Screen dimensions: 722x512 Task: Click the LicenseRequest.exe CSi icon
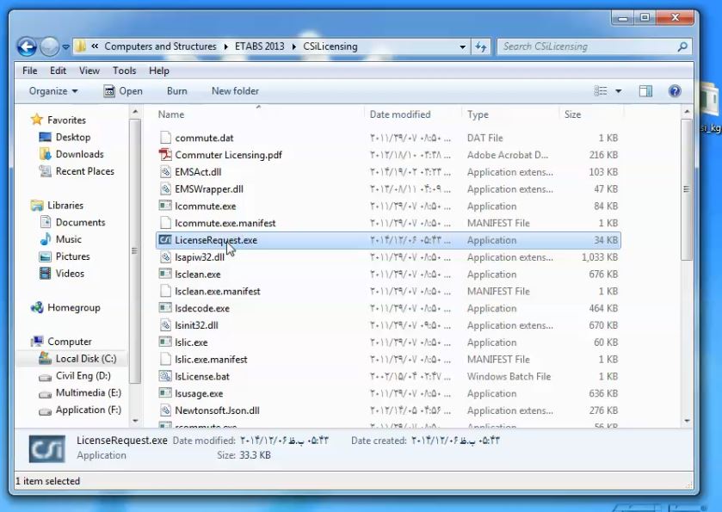click(165, 240)
